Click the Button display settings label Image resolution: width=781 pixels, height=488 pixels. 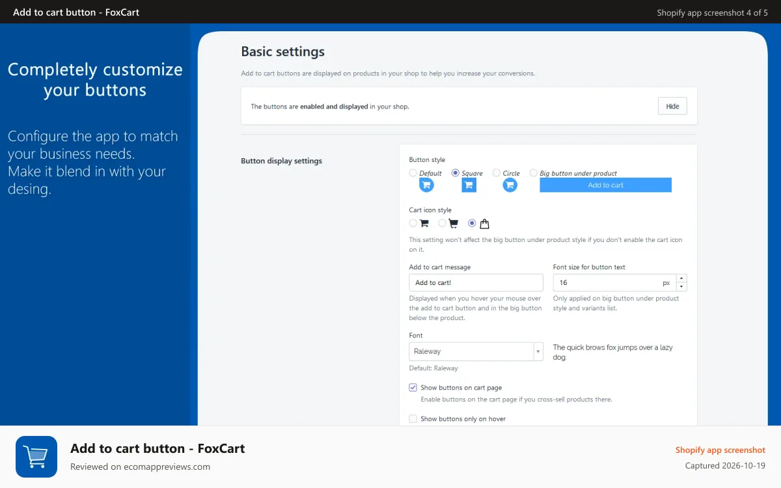pyautogui.click(x=281, y=161)
